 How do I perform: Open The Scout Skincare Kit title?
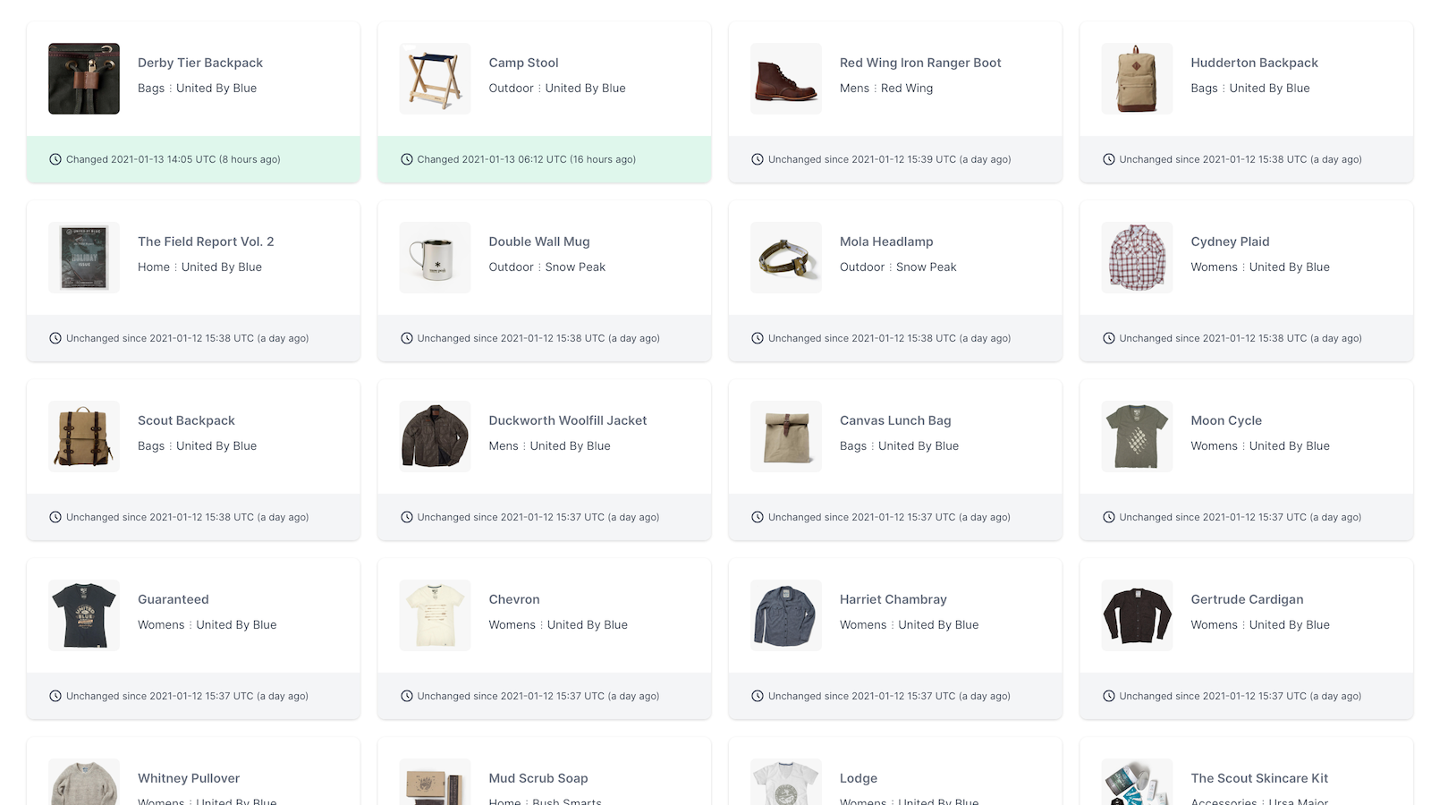tap(1259, 778)
